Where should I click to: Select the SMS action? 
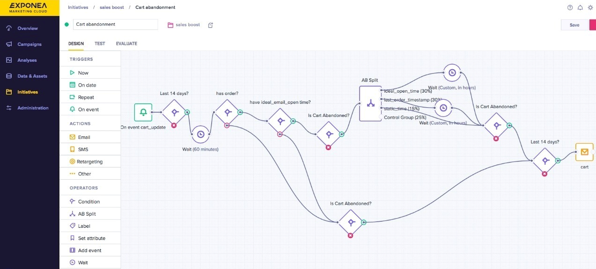(90, 149)
